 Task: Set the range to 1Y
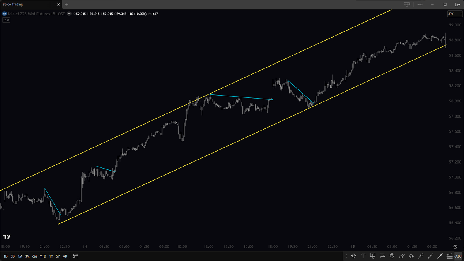(x=51, y=256)
